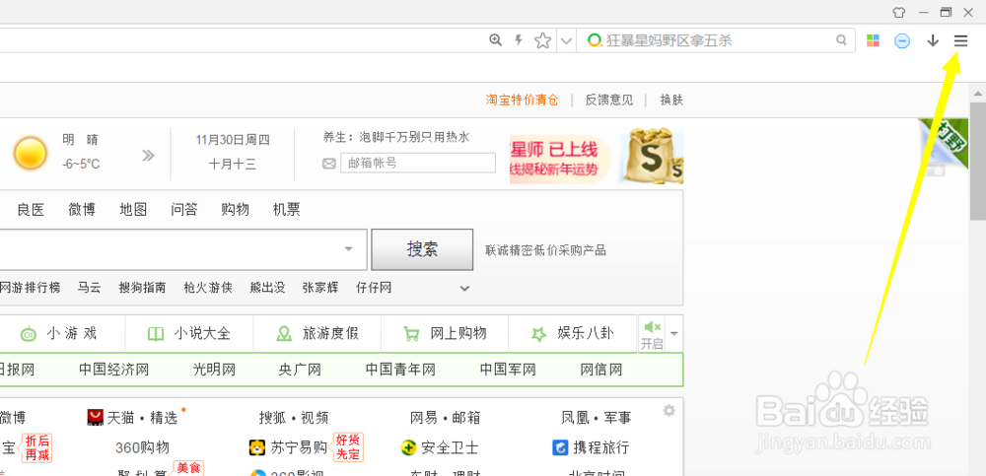Open 旅游度假 location pin icon

[x=285, y=334]
